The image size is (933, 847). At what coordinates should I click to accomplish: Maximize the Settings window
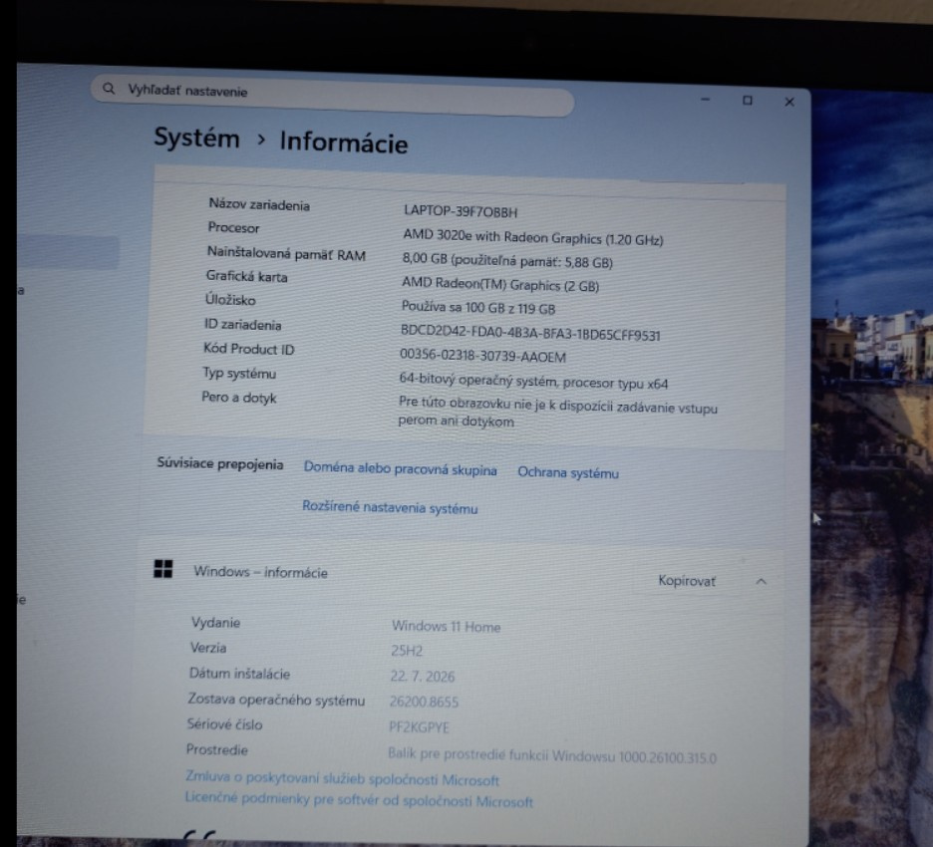[x=748, y=101]
